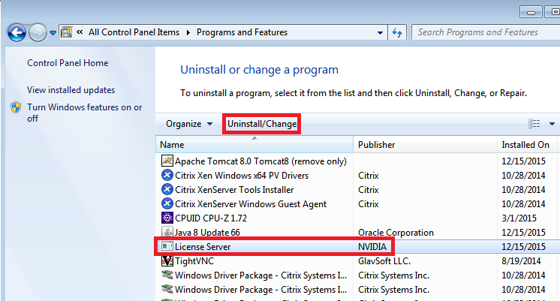Click the Forward navigation arrow
Screen dimensions: 560x301
pos(38,32)
